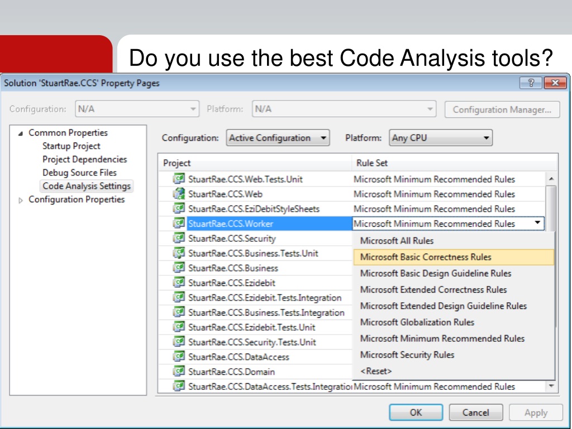Click the StuartRae.CCS.Domain project icon

[x=179, y=371]
